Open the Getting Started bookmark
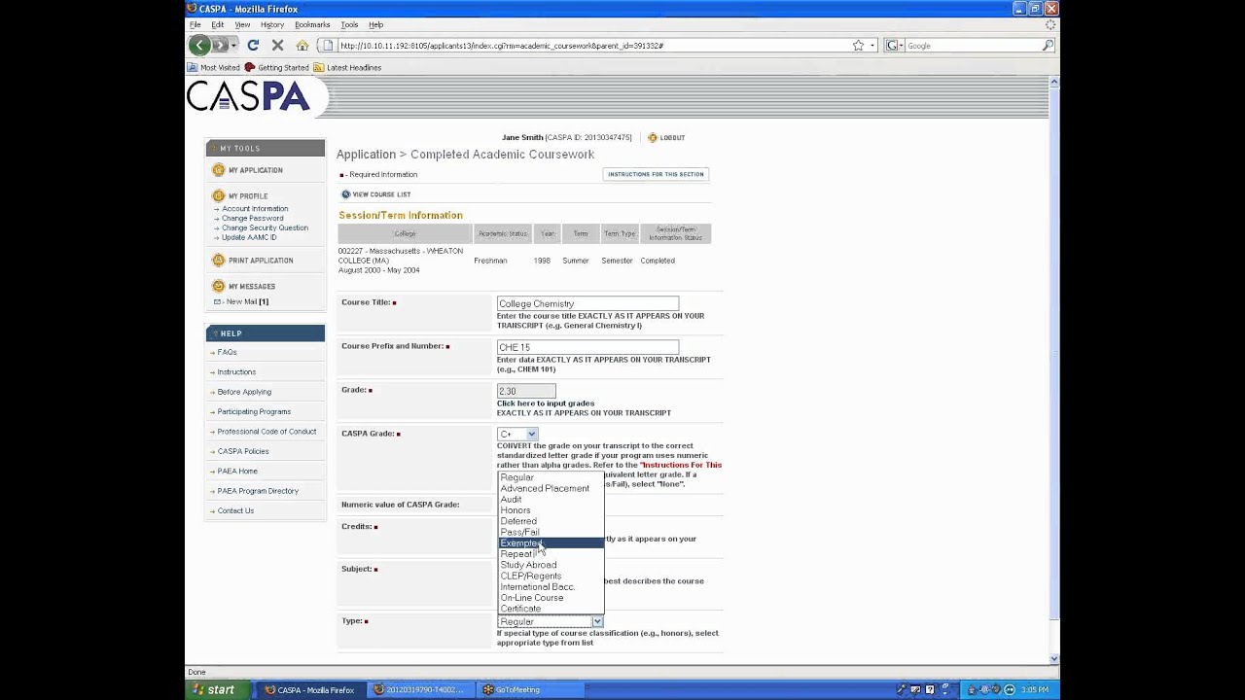1245x700 pixels. coord(276,68)
